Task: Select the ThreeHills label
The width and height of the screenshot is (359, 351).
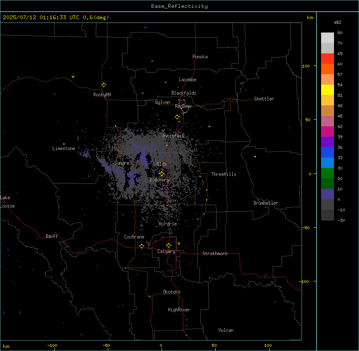Action: [224, 174]
